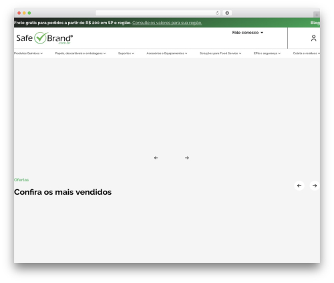Open the user account icon
The height and width of the screenshot is (283, 334).
click(x=313, y=38)
